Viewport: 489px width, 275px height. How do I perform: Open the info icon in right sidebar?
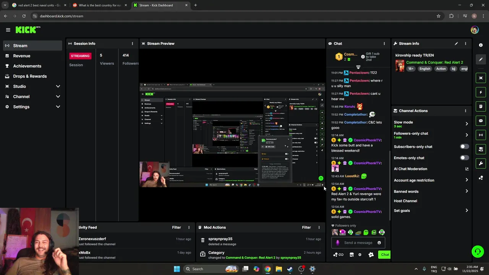click(x=481, y=45)
